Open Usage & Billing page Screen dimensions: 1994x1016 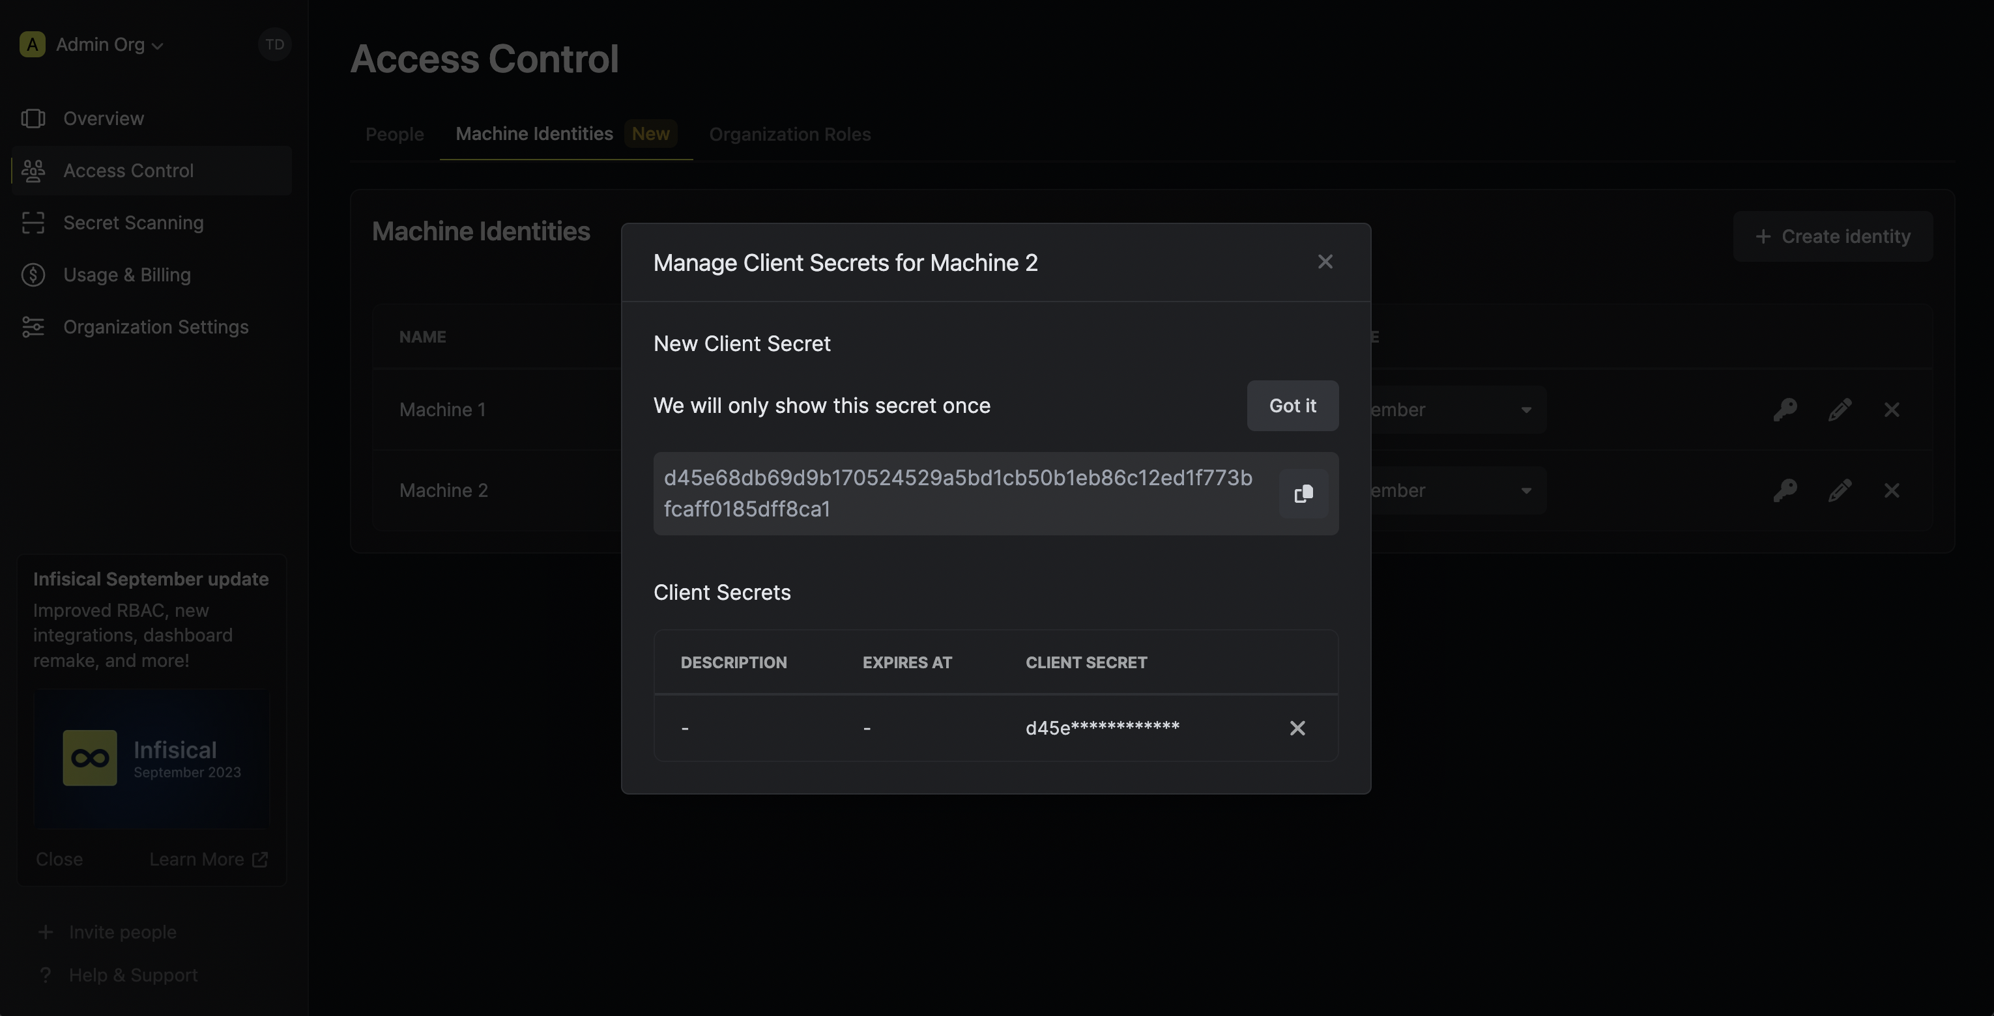pyautogui.click(x=151, y=275)
